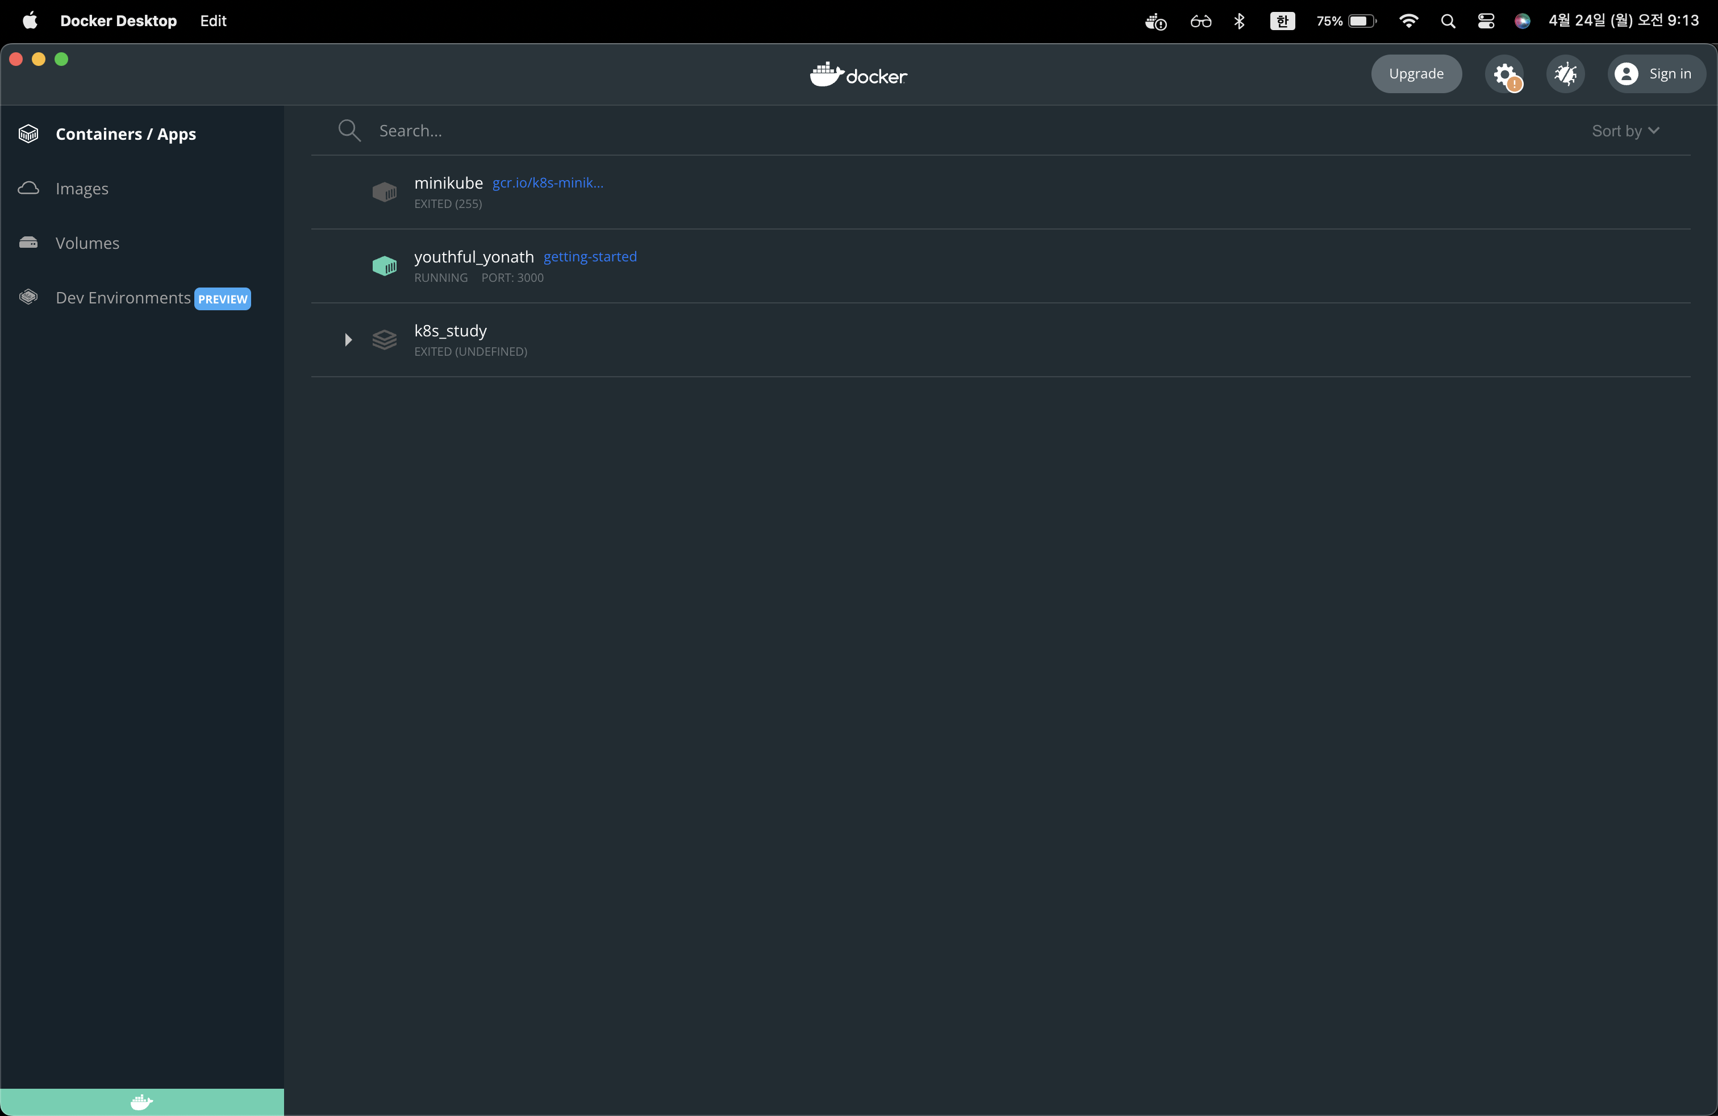Click the Docker menu bar status icon

click(x=1156, y=22)
